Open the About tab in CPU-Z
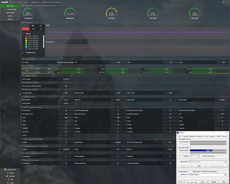The image size is (230, 184). (x=224, y=136)
